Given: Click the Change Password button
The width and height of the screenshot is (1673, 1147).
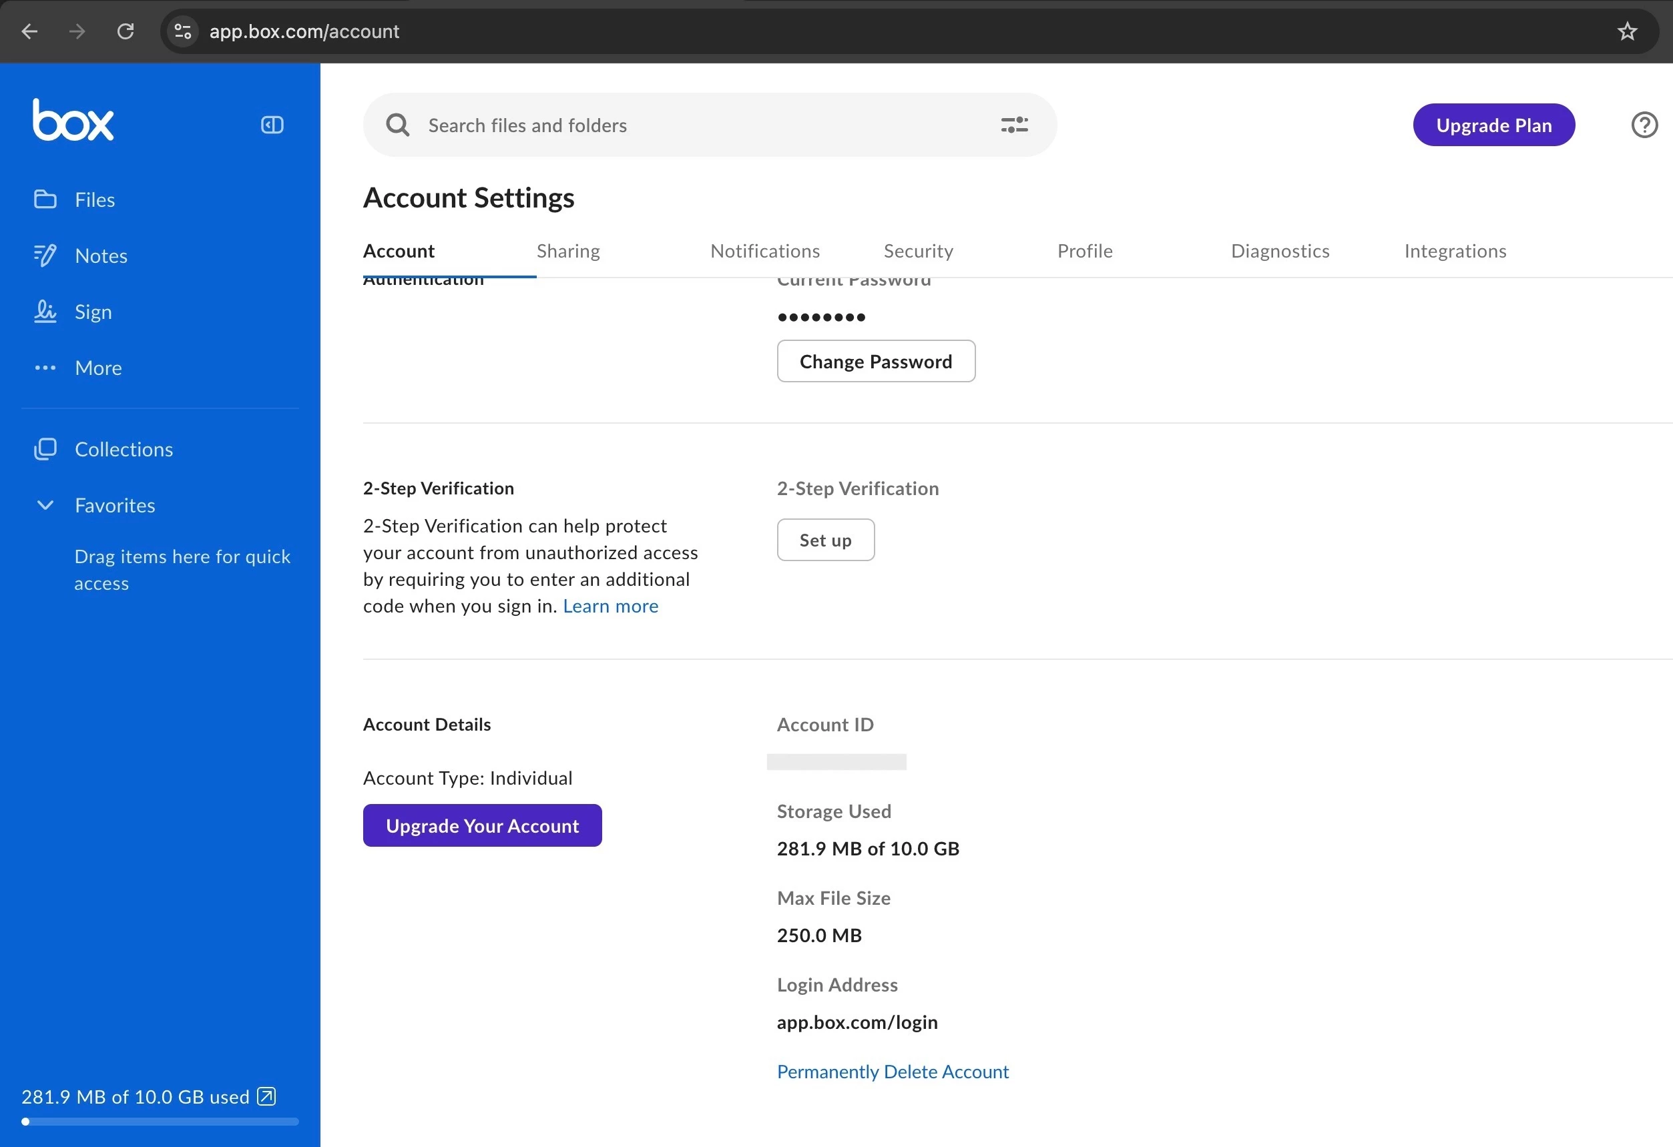Looking at the screenshot, I should (x=875, y=361).
